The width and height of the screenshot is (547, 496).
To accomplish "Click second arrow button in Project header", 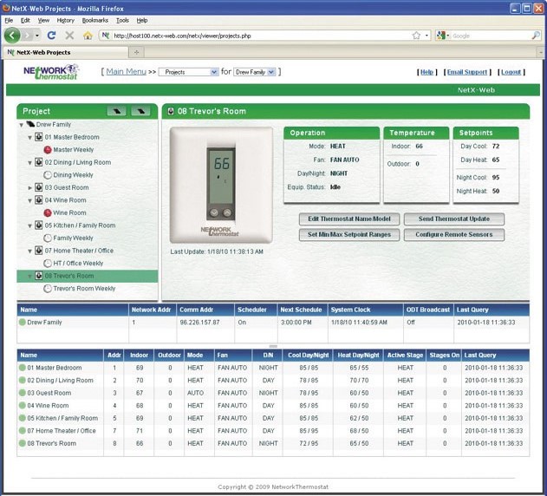I will pos(140,111).
